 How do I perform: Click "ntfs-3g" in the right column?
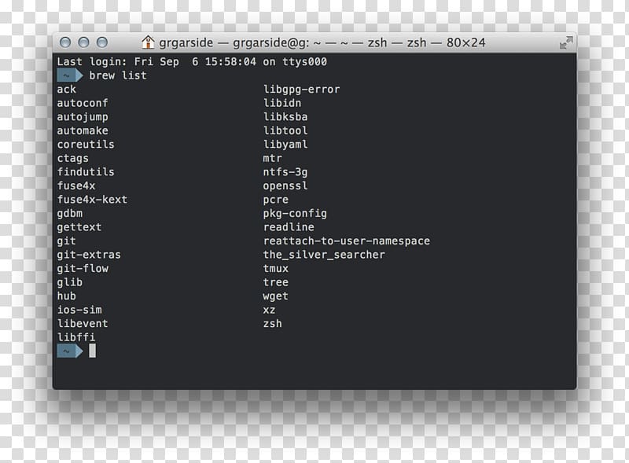coord(285,171)
